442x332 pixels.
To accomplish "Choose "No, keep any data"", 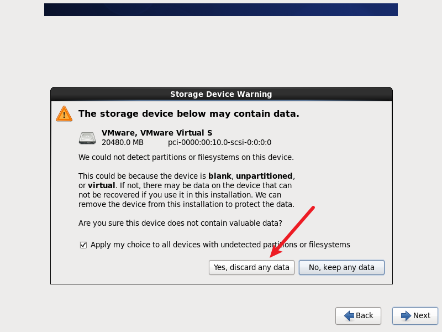I will pyautogui.click(x=341, y=267).
